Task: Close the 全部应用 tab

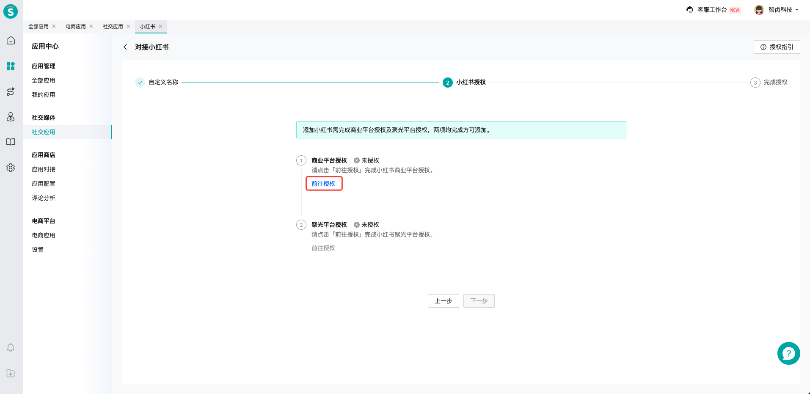Action: pos(54,26)
